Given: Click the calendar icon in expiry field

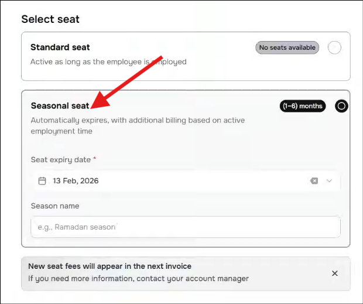Looking at the screenshot, I should [42, 181].
